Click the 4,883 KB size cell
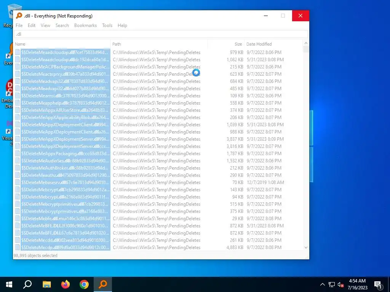Viewport: 390px width, 292px height. pos(235,247)
